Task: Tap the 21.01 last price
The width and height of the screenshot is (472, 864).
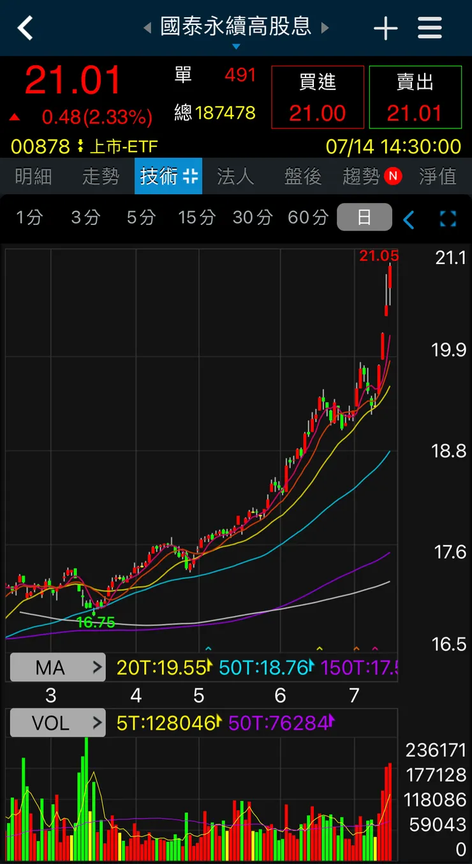Action: [73, 81]
